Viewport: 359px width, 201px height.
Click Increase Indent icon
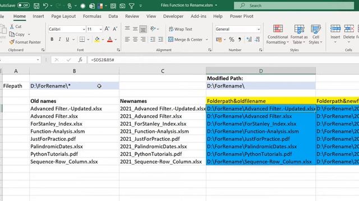(161, 40)
